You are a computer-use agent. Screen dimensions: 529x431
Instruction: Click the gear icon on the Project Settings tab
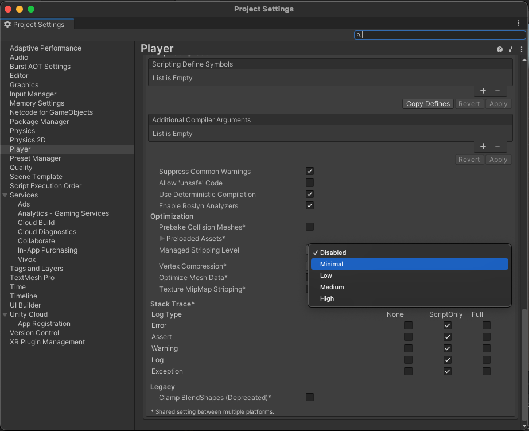[x=7, y=24]
